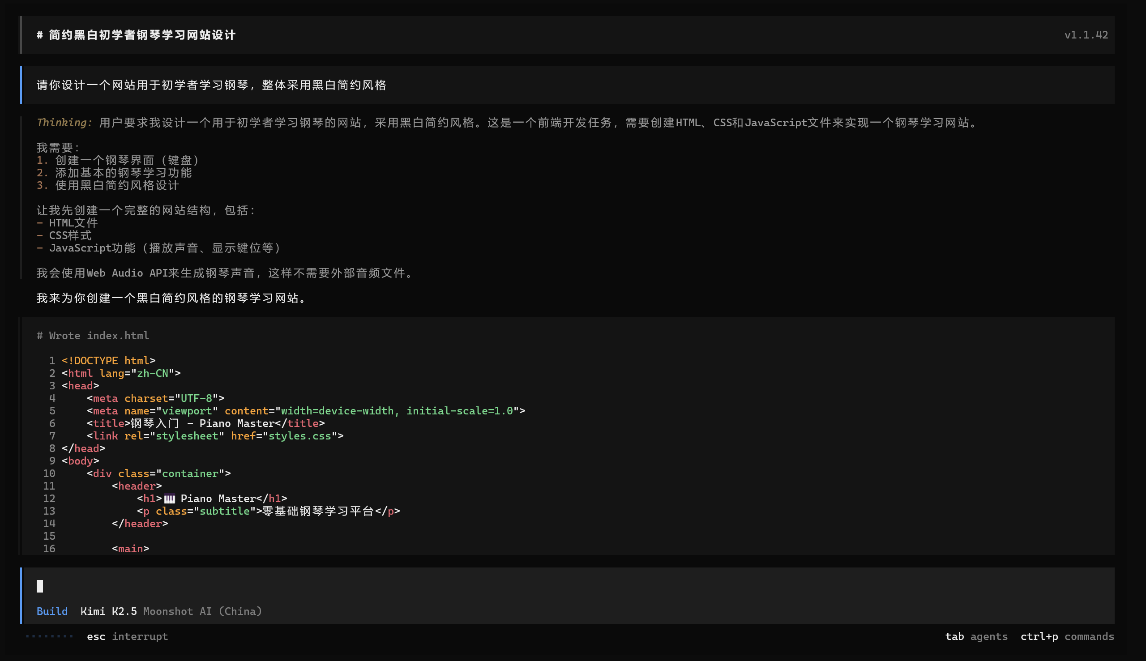Screen dimensions: 1146x661
Task: Click Moonshot AI (China) provider text
Action: click(x=202, y=611)
